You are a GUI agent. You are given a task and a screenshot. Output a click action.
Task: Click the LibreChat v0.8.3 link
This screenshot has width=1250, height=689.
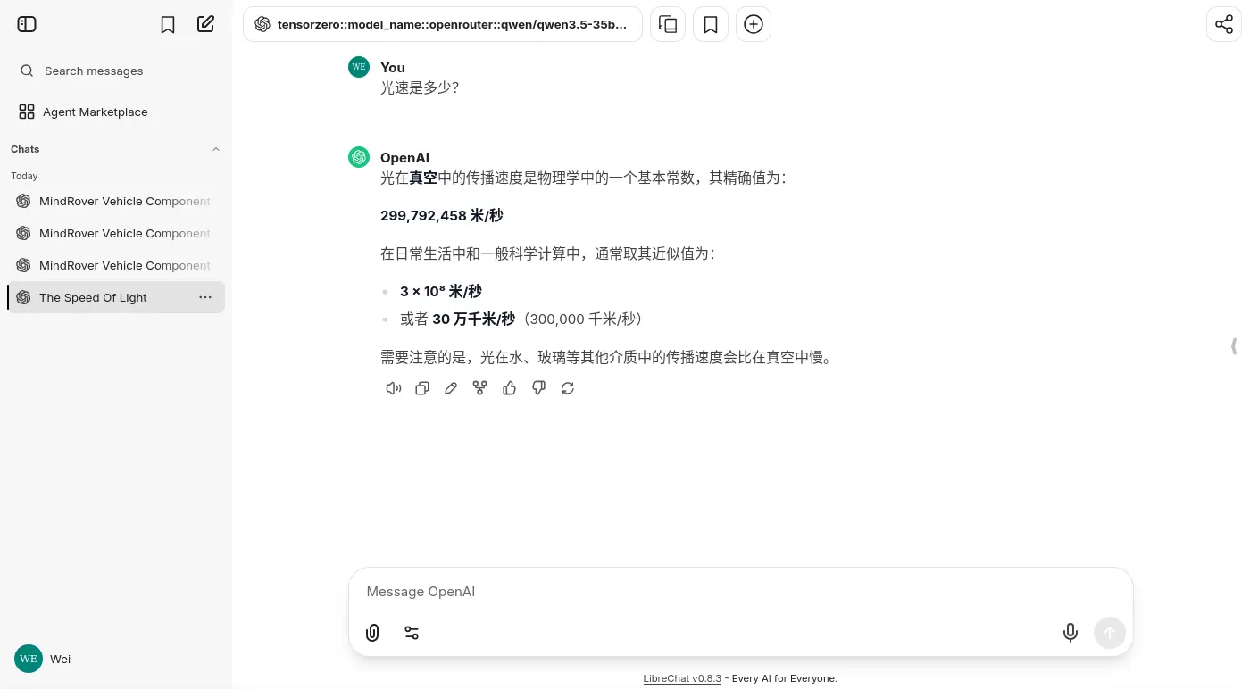click(x=682, y=678)
